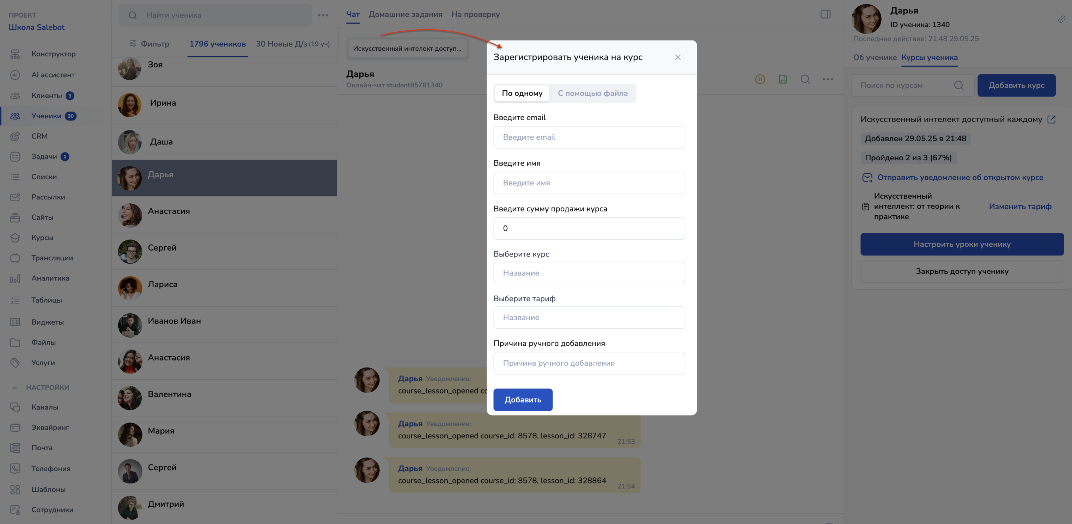Click the pause icon in chat header
Image resolution: width=1072 pixels, height=524 pixels.
760,79
